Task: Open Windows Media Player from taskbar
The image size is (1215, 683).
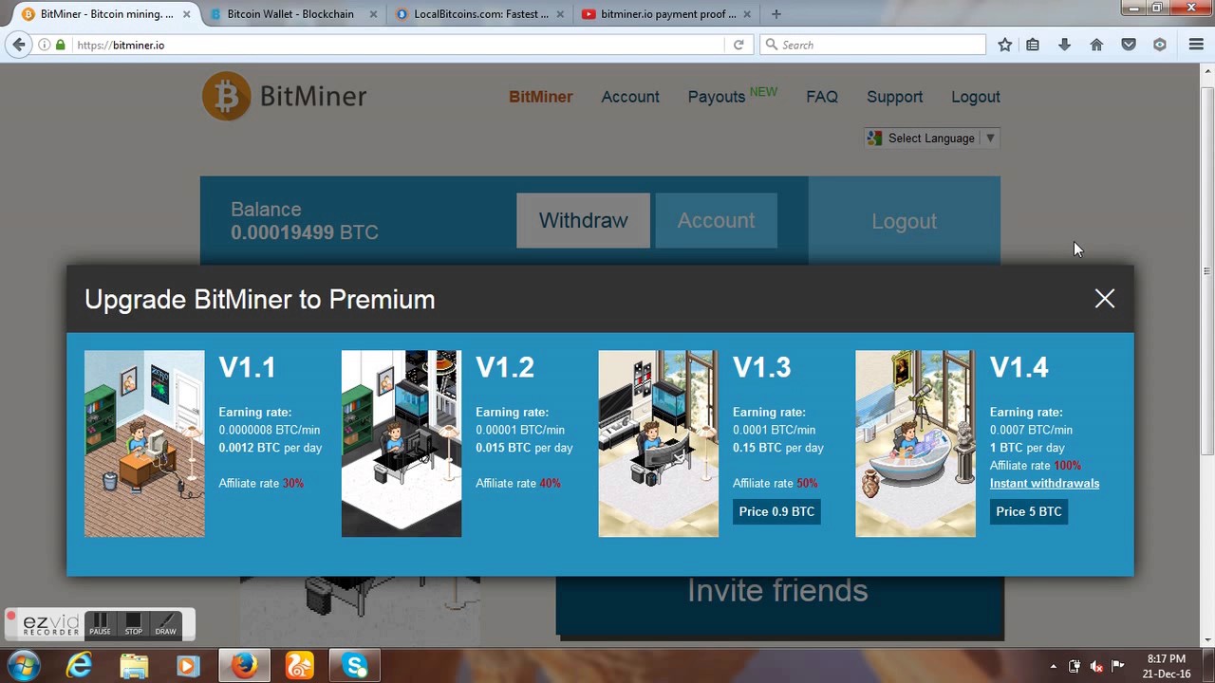Action: point(188,666)
